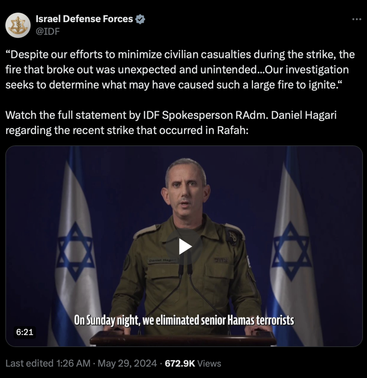Open Israel Defense Forces display name
Image resolution: width=367 pixels, height=378 pixels.
click(84, 19)
